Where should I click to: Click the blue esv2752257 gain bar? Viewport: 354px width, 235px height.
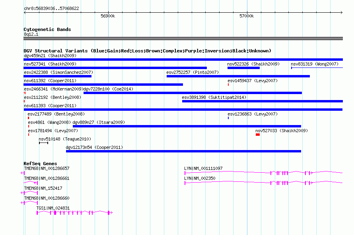coord(238,76)
